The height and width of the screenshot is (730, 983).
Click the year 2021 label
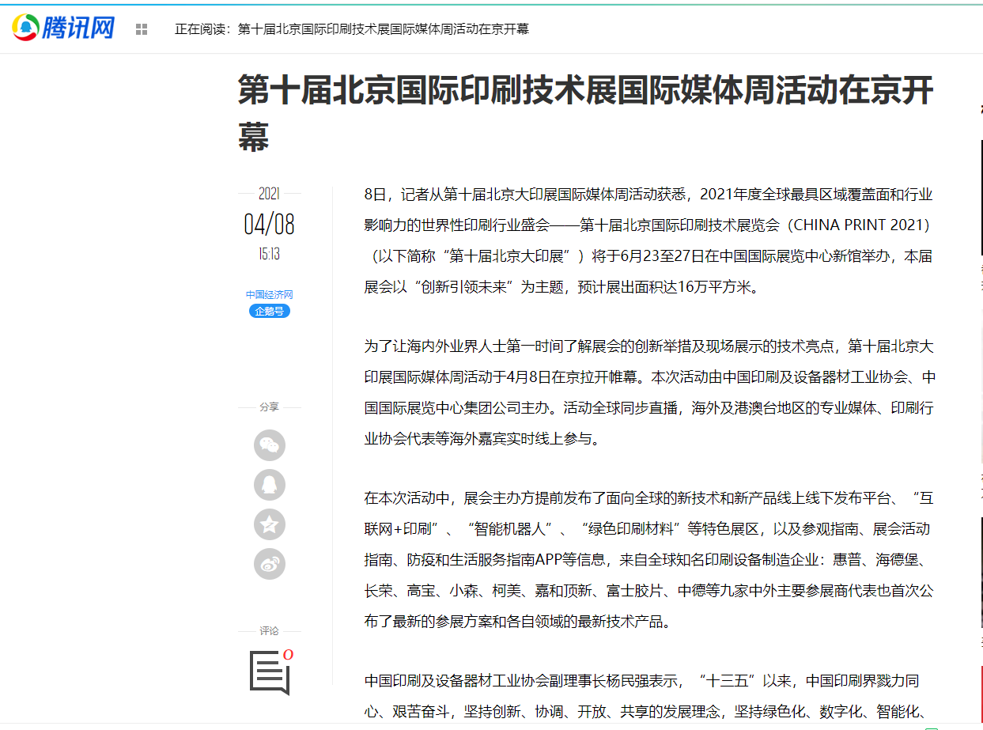coord(270,194)
